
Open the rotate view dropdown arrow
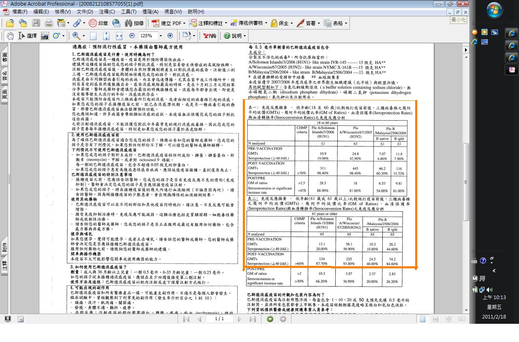click(x=194, y=36)
